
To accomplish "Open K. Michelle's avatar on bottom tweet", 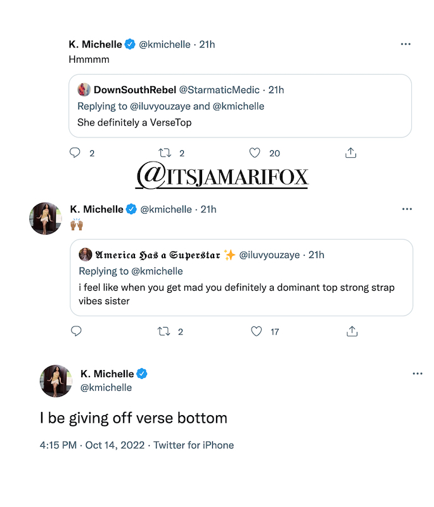I will pos(55,381).
